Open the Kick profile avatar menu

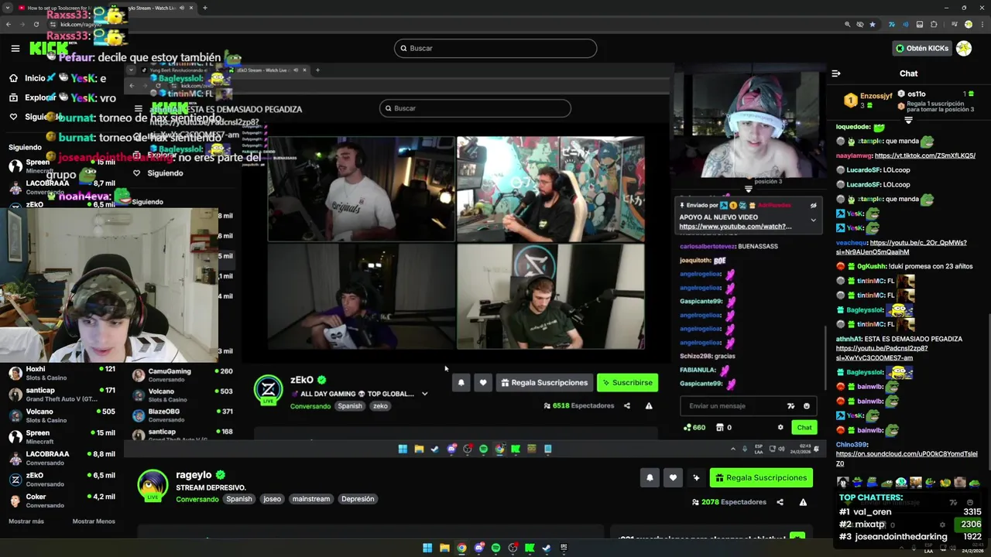pyautogui.click(x=964, y=48)
